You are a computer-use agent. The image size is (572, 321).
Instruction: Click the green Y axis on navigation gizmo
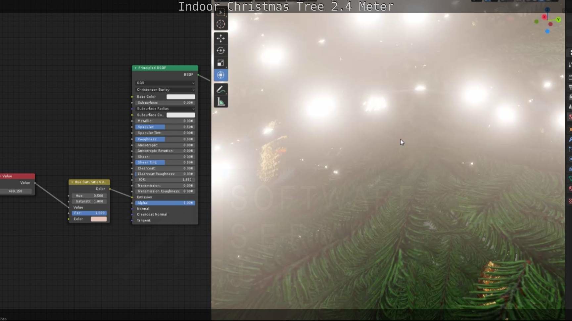tap(558, 20)
